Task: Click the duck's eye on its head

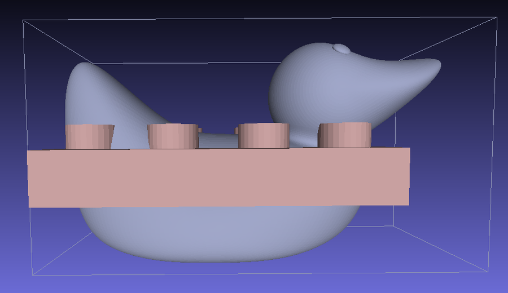Action: coord(341,49)
